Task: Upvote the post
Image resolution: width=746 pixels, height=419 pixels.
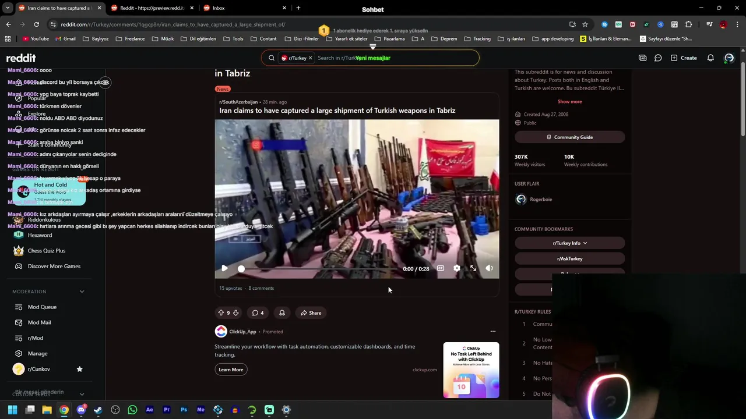Action: [x=221, y=313]
